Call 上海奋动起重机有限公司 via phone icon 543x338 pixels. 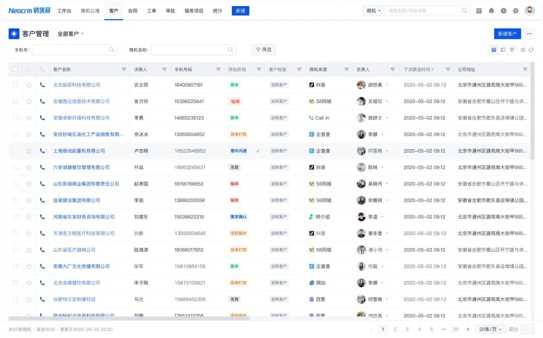(x=42, y=151)
